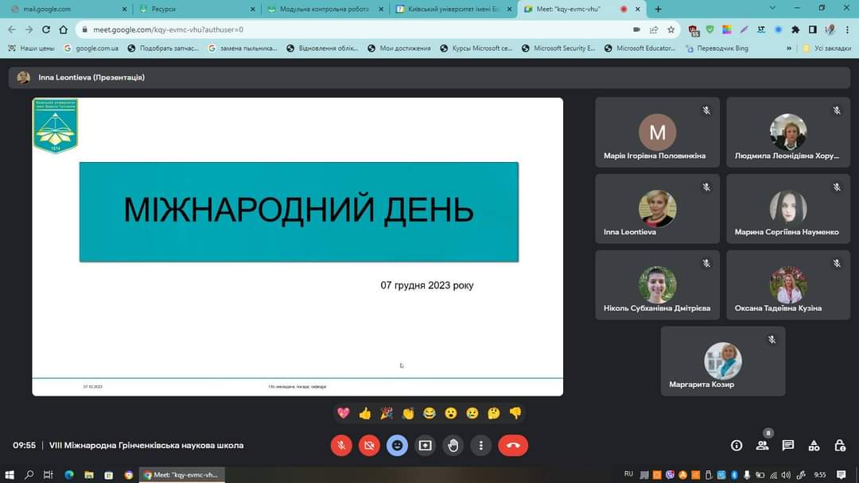Turn your camera back on
The image size is (859, 483).
pos(369,445)
